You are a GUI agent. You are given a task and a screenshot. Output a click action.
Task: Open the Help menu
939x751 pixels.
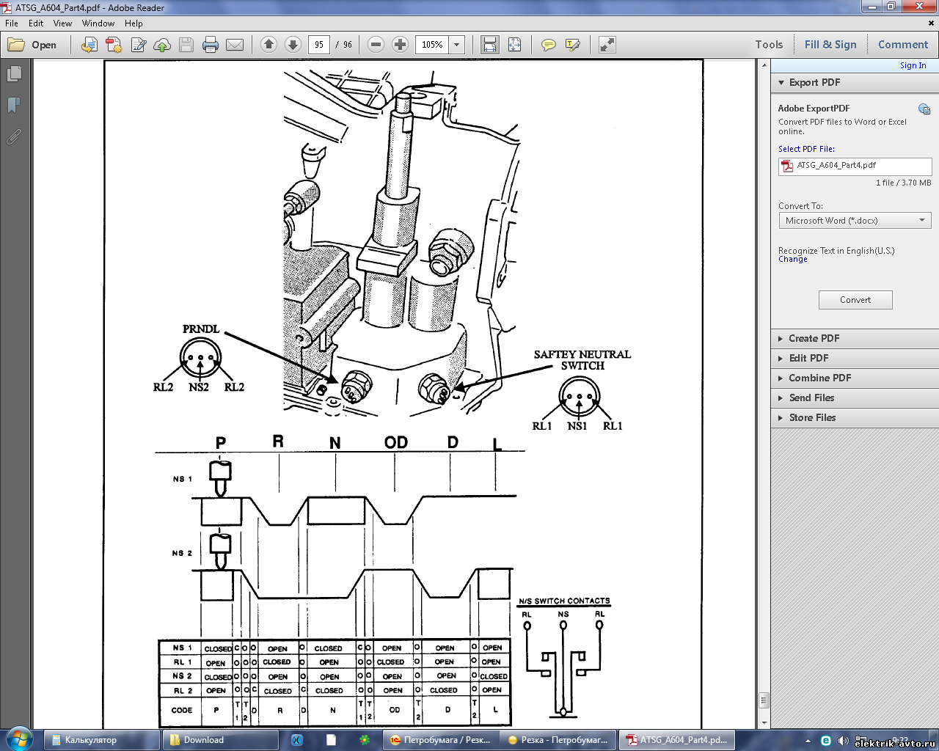click(x=134, y=23)
